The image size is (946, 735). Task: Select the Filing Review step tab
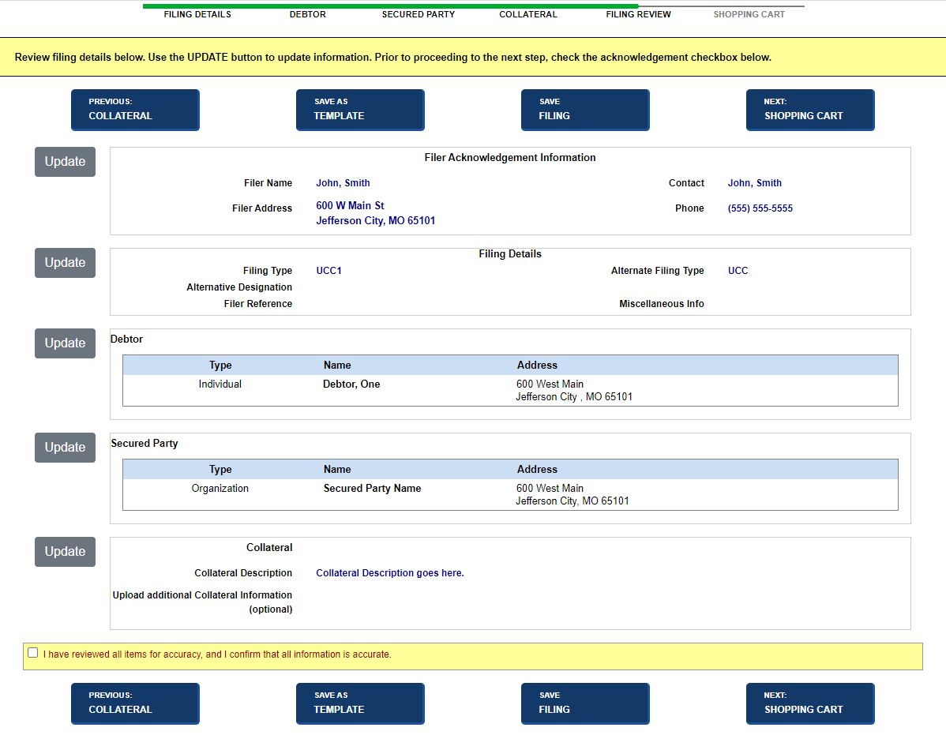click(638, 14)
